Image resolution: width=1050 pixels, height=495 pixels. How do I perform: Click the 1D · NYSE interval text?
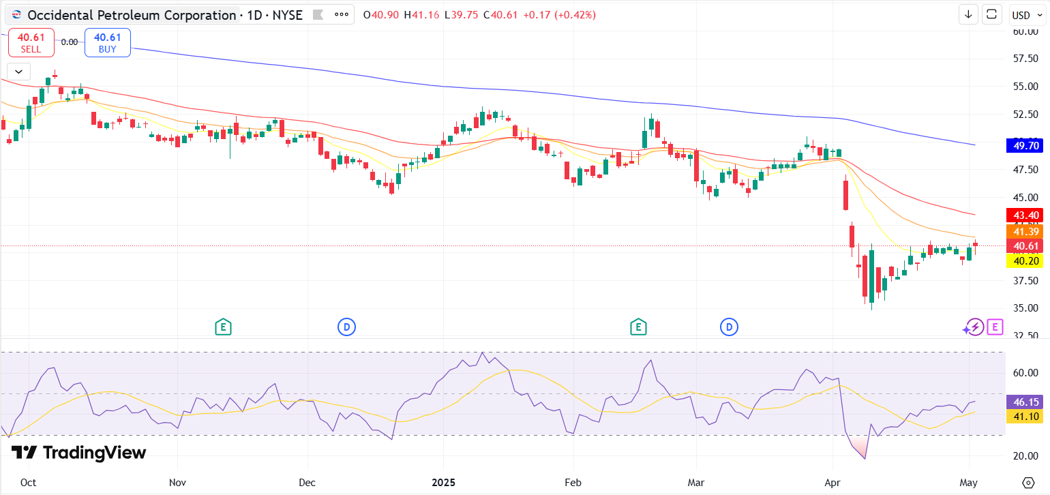click(274, 14)
